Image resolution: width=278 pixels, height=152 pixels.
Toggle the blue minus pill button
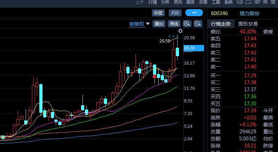tap(194, 13)
